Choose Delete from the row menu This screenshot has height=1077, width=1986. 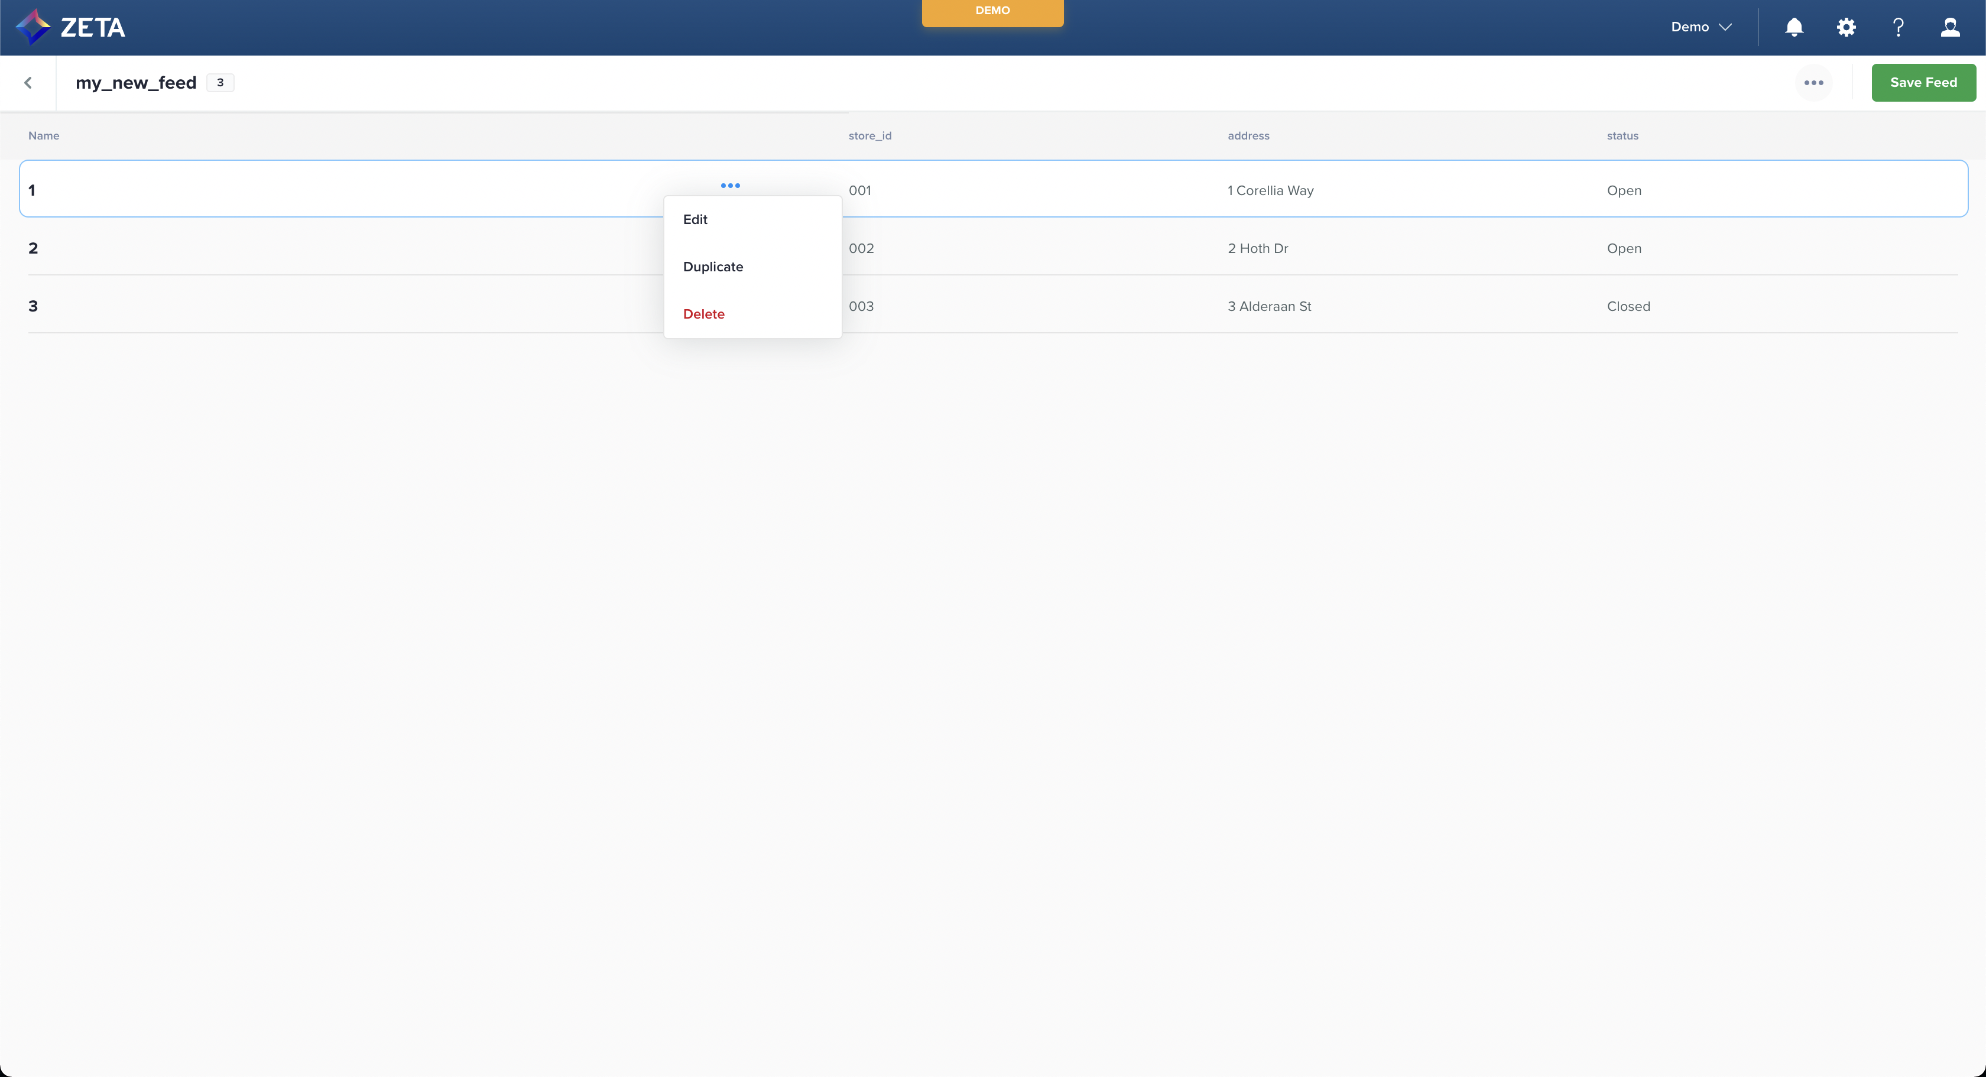[x=703, y=314]
